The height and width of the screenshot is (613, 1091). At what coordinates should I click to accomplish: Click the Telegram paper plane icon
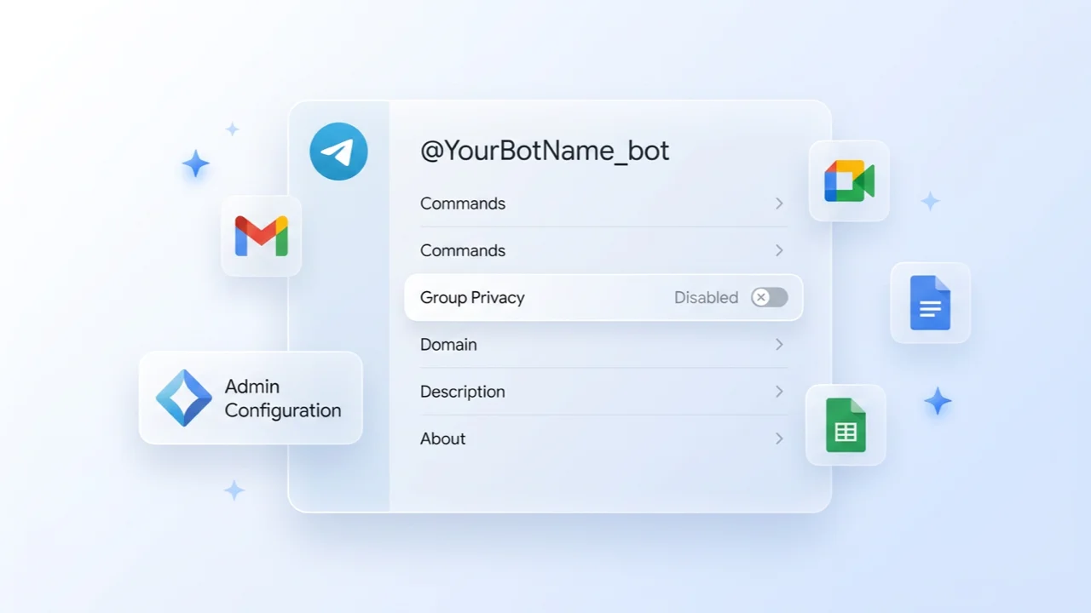(338, 152)
